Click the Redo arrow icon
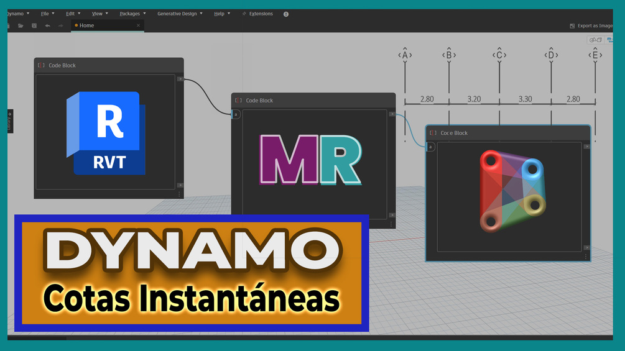Viewport: 625px width, 351px height. click(x=60, y=25)
